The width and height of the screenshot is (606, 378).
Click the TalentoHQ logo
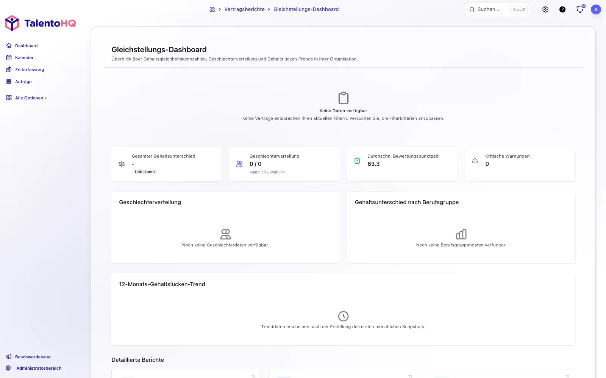[40, 23]
